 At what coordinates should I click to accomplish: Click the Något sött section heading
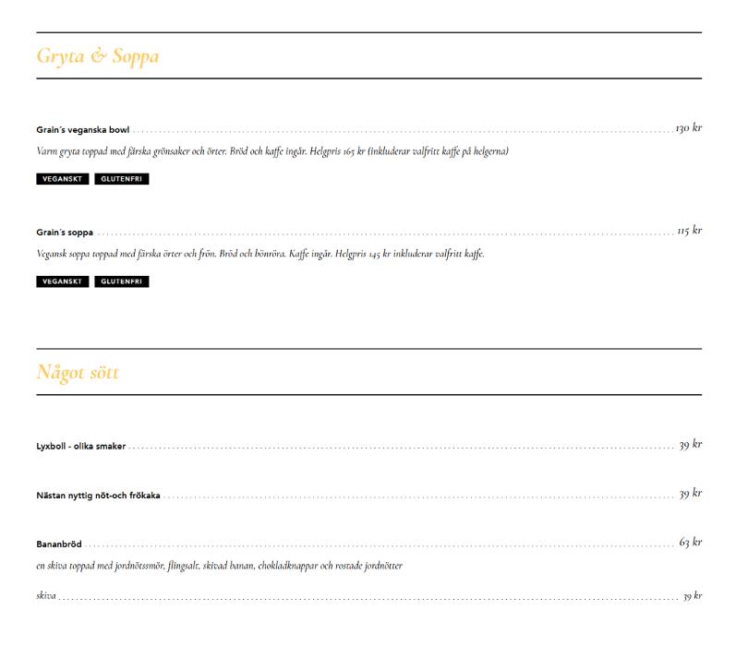pyautogui.click(x=78, y=373)
